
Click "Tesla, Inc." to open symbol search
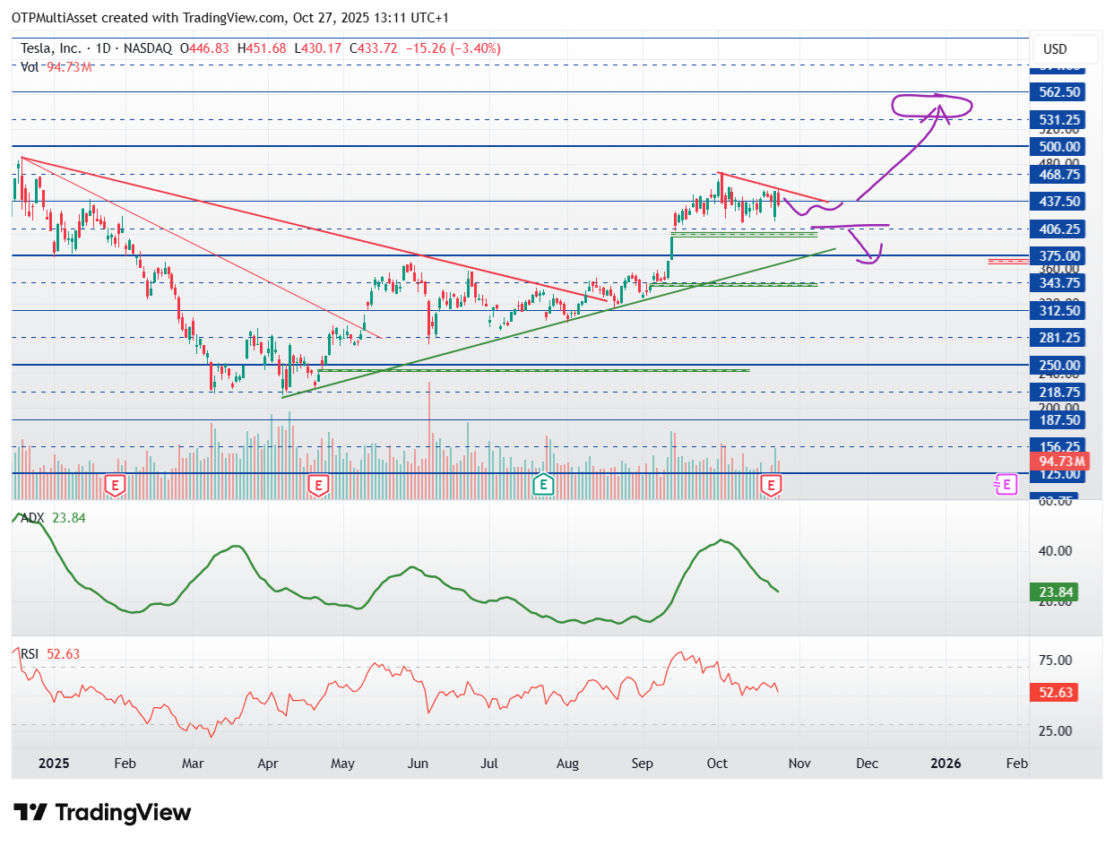point(50,48)
